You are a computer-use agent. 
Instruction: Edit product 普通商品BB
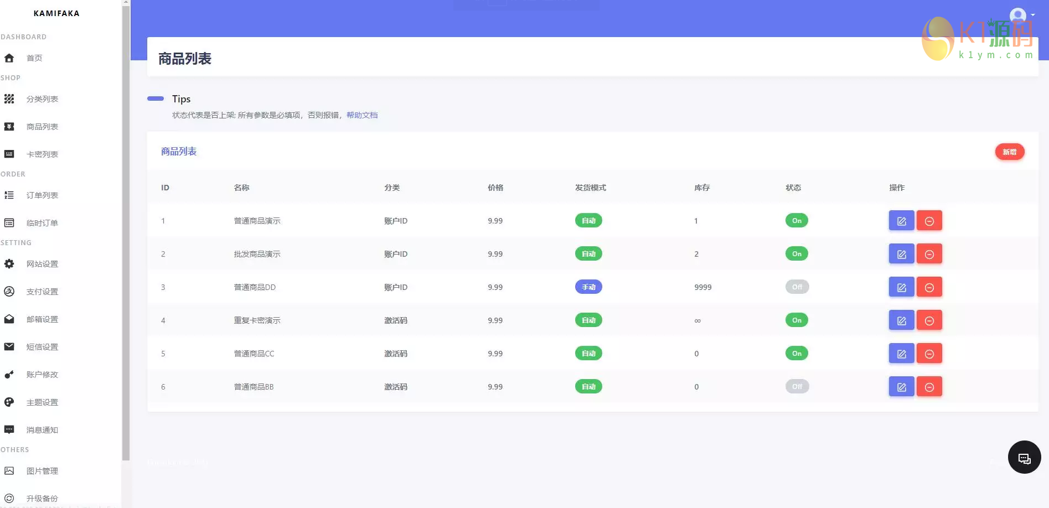[901, 387]
